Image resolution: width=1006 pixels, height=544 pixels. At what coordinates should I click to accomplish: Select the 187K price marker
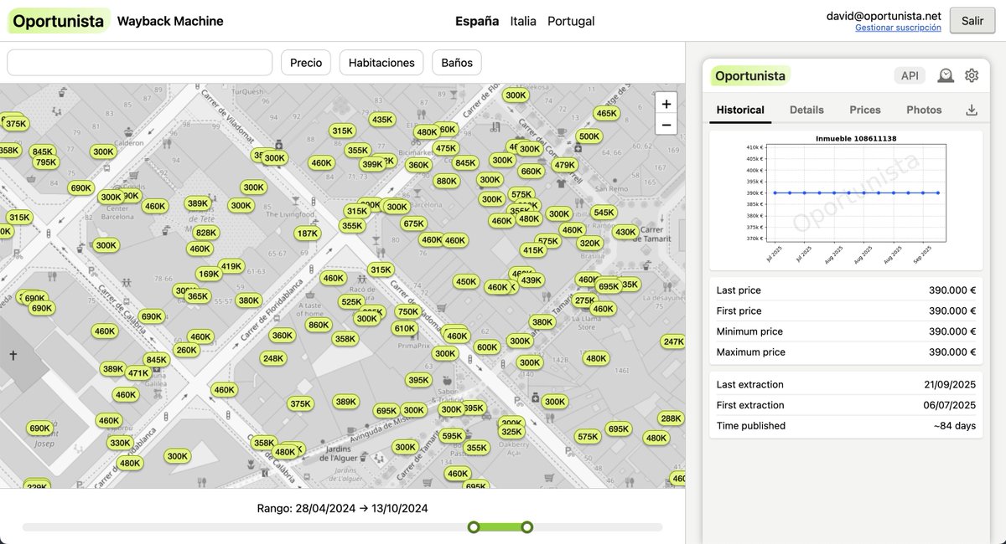tap(308, 234)
